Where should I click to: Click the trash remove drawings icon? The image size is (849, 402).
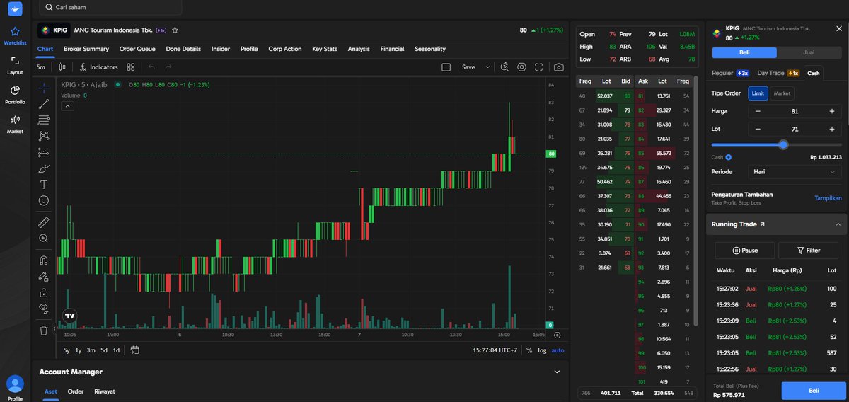44,330
